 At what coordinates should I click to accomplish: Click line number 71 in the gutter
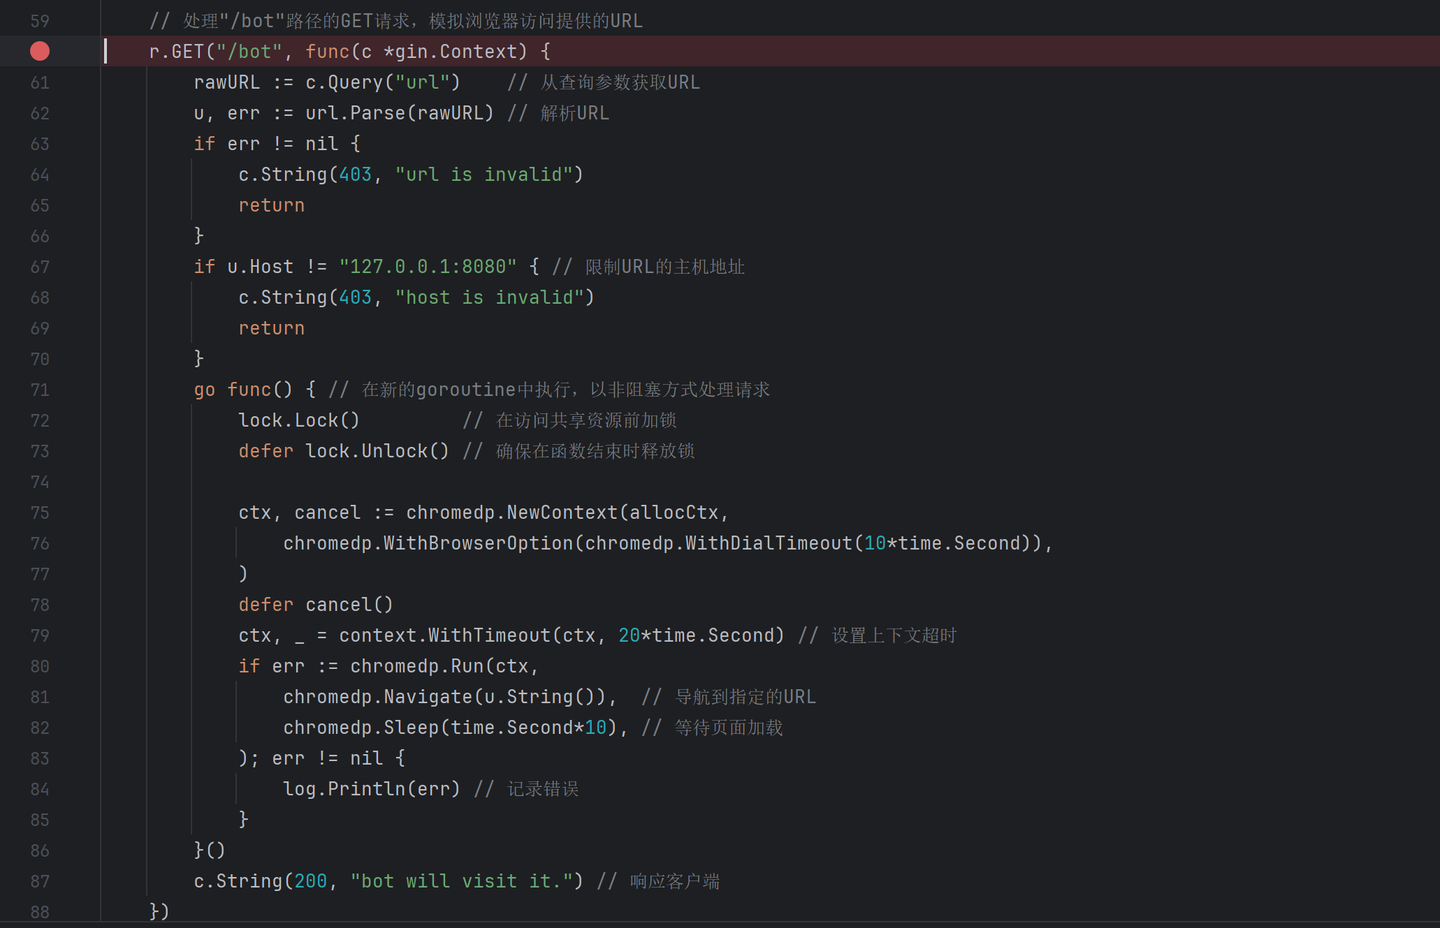click(x=40, y=390)
